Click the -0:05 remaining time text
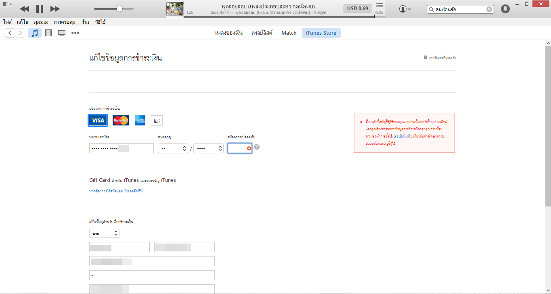551x294 pixels. click(379, 13)
